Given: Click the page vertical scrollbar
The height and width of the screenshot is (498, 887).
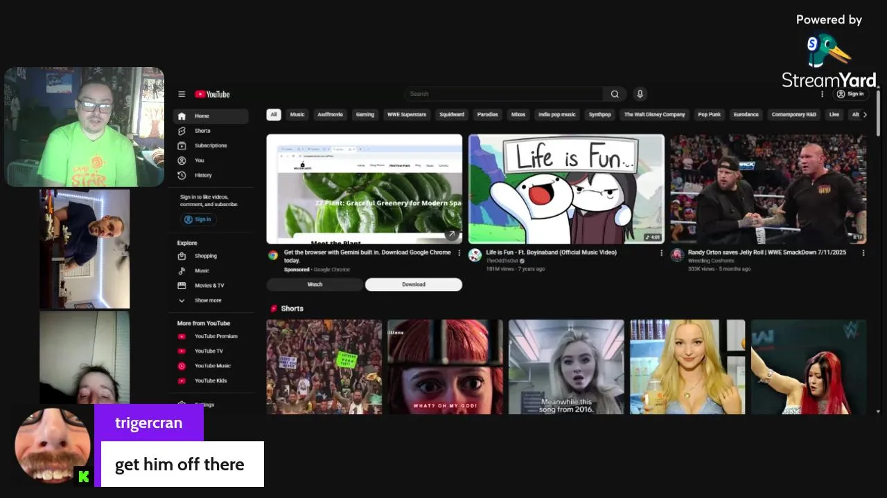Looking at the screenshot, I should [x=878, y=113].
